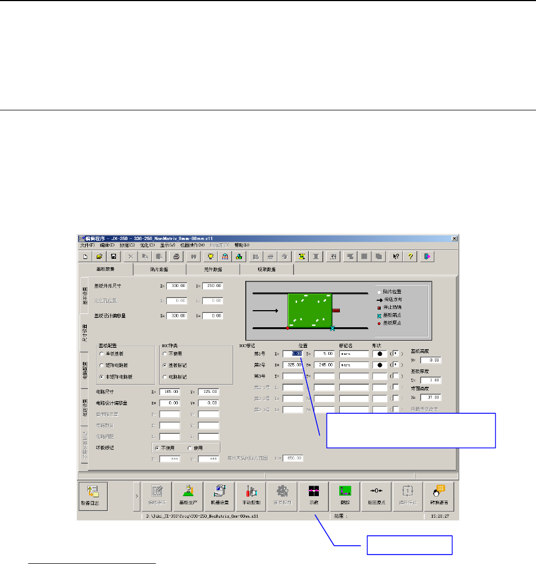Screen dimensions: 536x564
Task: Click 返回原点 return to origin
Action: pyautogui.click(x=376, y=496)
